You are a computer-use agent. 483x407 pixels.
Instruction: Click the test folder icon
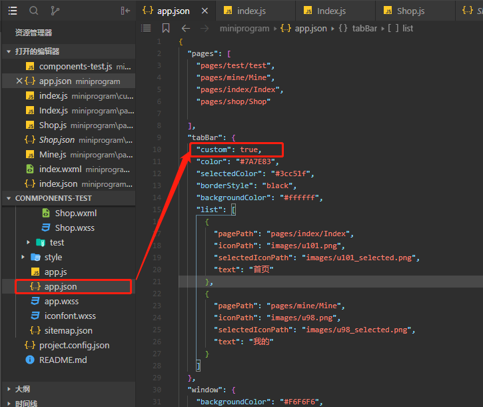pos(41,243)
